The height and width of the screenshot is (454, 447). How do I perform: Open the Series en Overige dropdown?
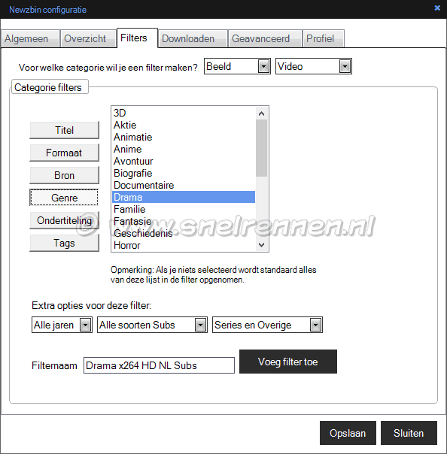267,325
